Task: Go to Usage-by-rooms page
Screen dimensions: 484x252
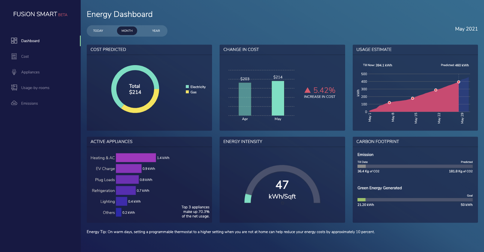Action: (35, 88)
